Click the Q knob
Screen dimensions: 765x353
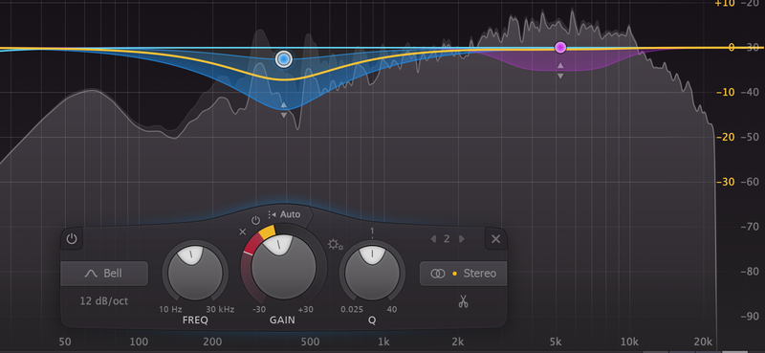click(372, 273)
